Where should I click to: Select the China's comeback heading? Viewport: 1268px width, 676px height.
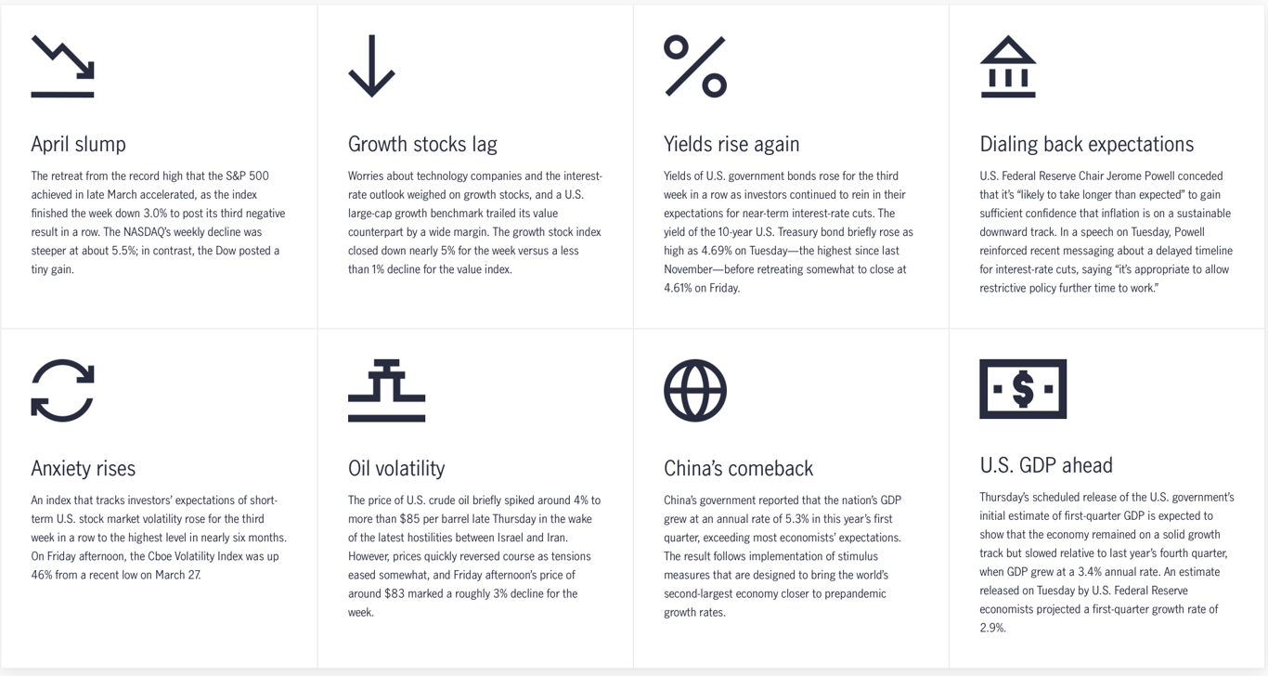[x=738, y=468]
